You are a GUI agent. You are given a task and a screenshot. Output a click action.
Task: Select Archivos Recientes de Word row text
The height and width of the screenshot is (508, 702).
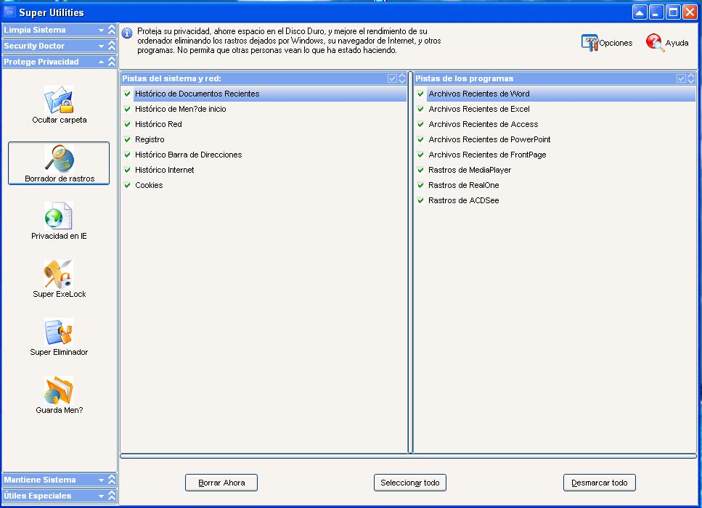[479, 94]
